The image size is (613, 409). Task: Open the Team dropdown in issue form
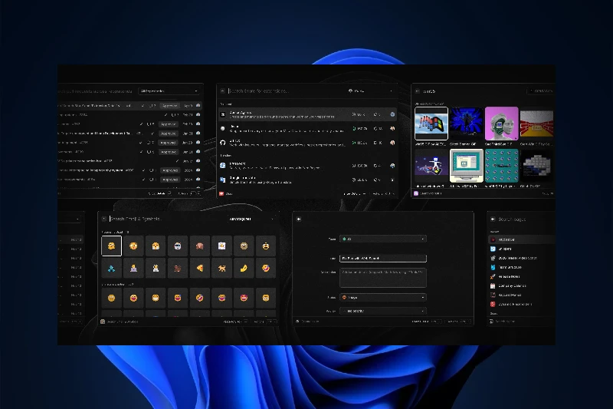(x=382, y=239)
